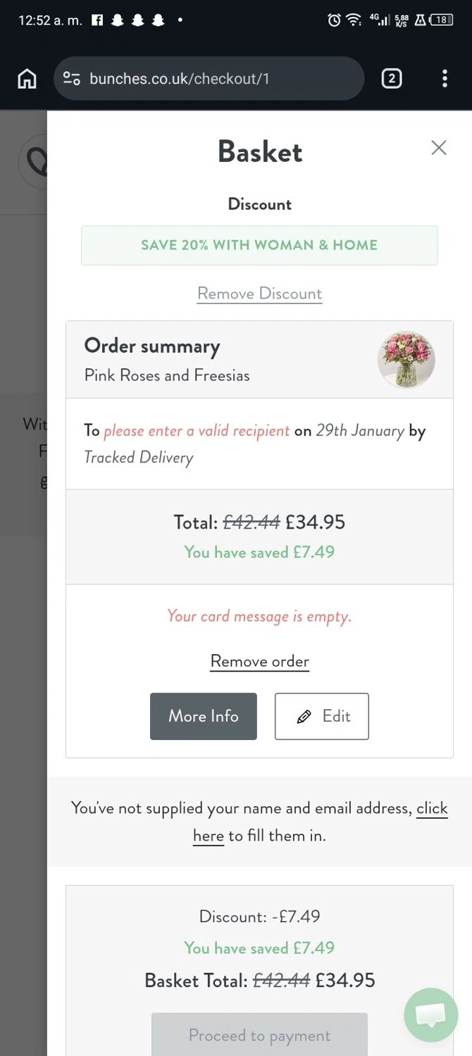
Task: Tap the browser home icon
Action: (x=27, y=78)
